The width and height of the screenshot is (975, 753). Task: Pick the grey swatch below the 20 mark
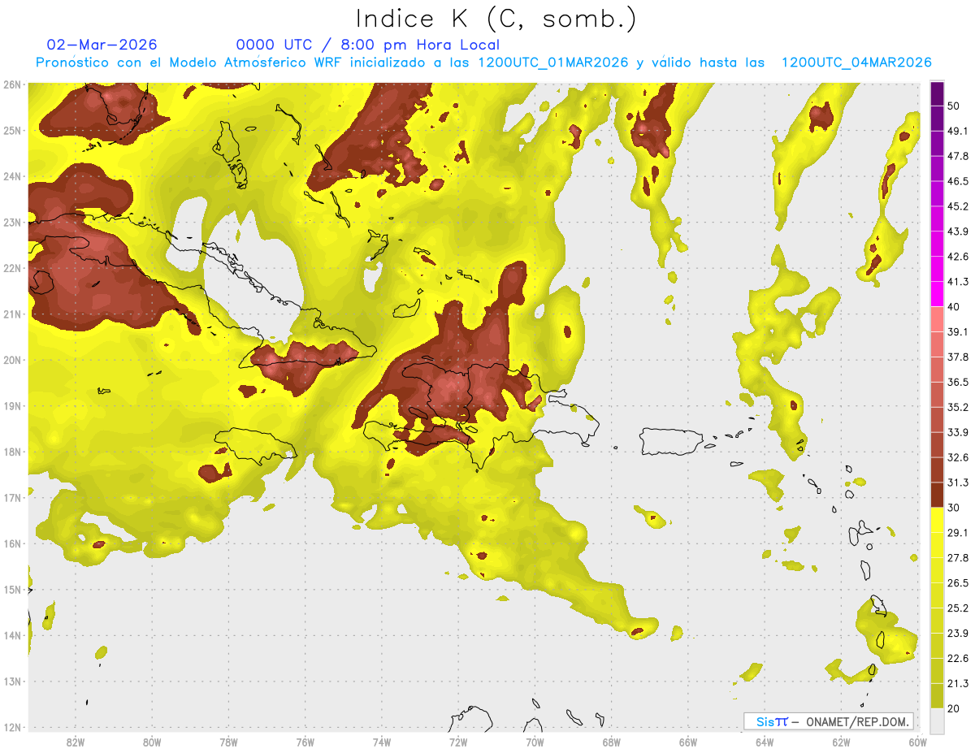(x=937, y=721)
